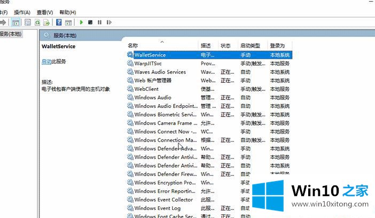Toggle the show/hide console tree icon
This screenshot has width=375, height=218.
(x=15, y=22)
